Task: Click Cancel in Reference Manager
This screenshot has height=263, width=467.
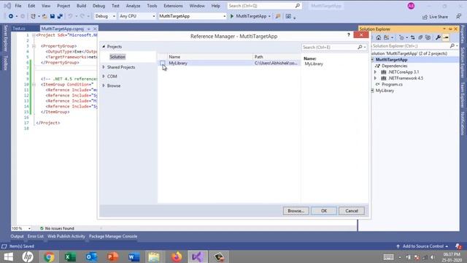Action: [352, 211]
